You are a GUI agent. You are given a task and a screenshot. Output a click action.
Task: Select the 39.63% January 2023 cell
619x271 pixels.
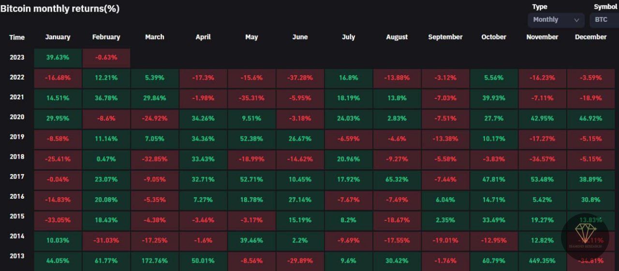point(58,57)
